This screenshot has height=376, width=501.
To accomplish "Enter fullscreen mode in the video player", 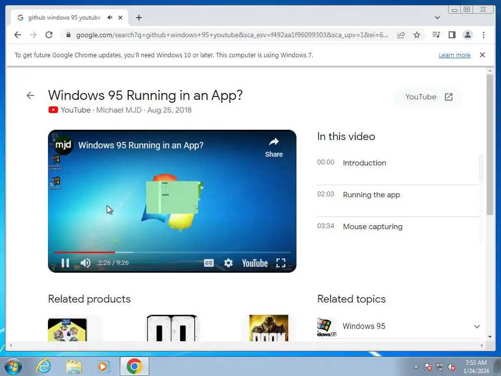I will (280, 263).
